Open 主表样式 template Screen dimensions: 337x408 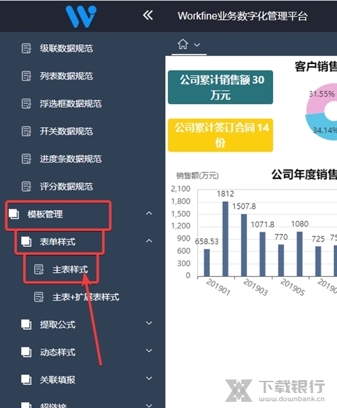70,269
